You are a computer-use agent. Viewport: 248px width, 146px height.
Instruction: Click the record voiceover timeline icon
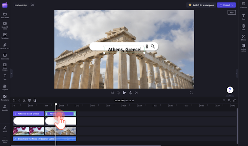pos(35,100)
